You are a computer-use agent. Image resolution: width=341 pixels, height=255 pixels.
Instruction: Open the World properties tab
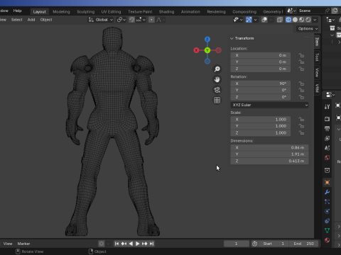click(x=327, y=158)
